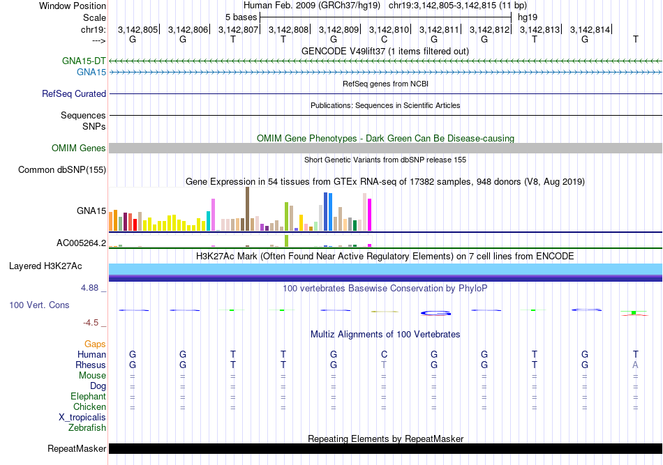Click the orange Gaps label
This screenshot has width=663, height=465.
coord(95,344)
